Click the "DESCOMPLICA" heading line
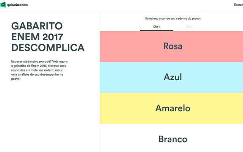 pyautogui.click(x=48, y=47)
